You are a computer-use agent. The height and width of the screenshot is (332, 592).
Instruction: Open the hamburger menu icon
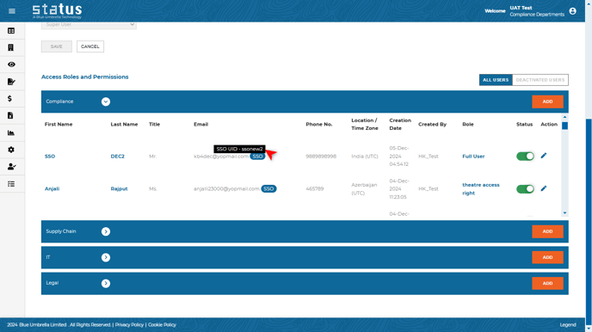[12, 11]
